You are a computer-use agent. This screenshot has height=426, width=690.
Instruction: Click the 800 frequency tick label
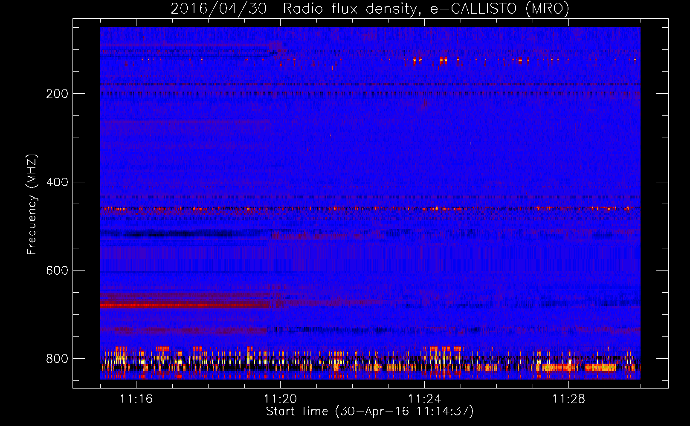[x=57, y=359]
